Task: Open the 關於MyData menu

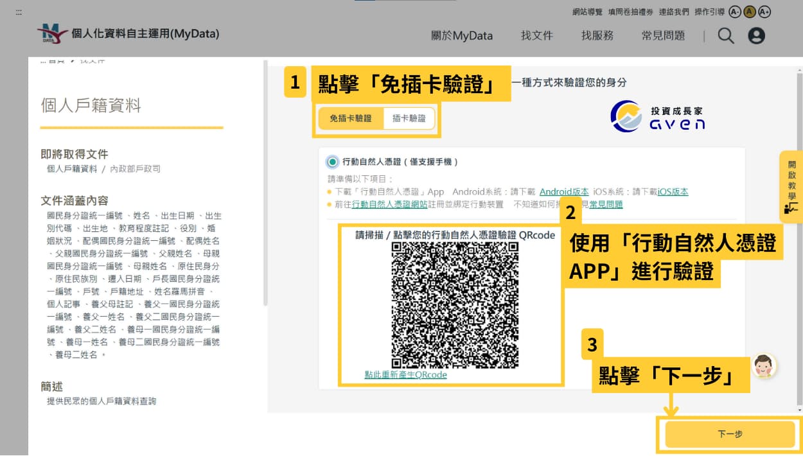Action: (x=461, y=37)
